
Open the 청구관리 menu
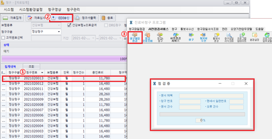click(73, 9)
